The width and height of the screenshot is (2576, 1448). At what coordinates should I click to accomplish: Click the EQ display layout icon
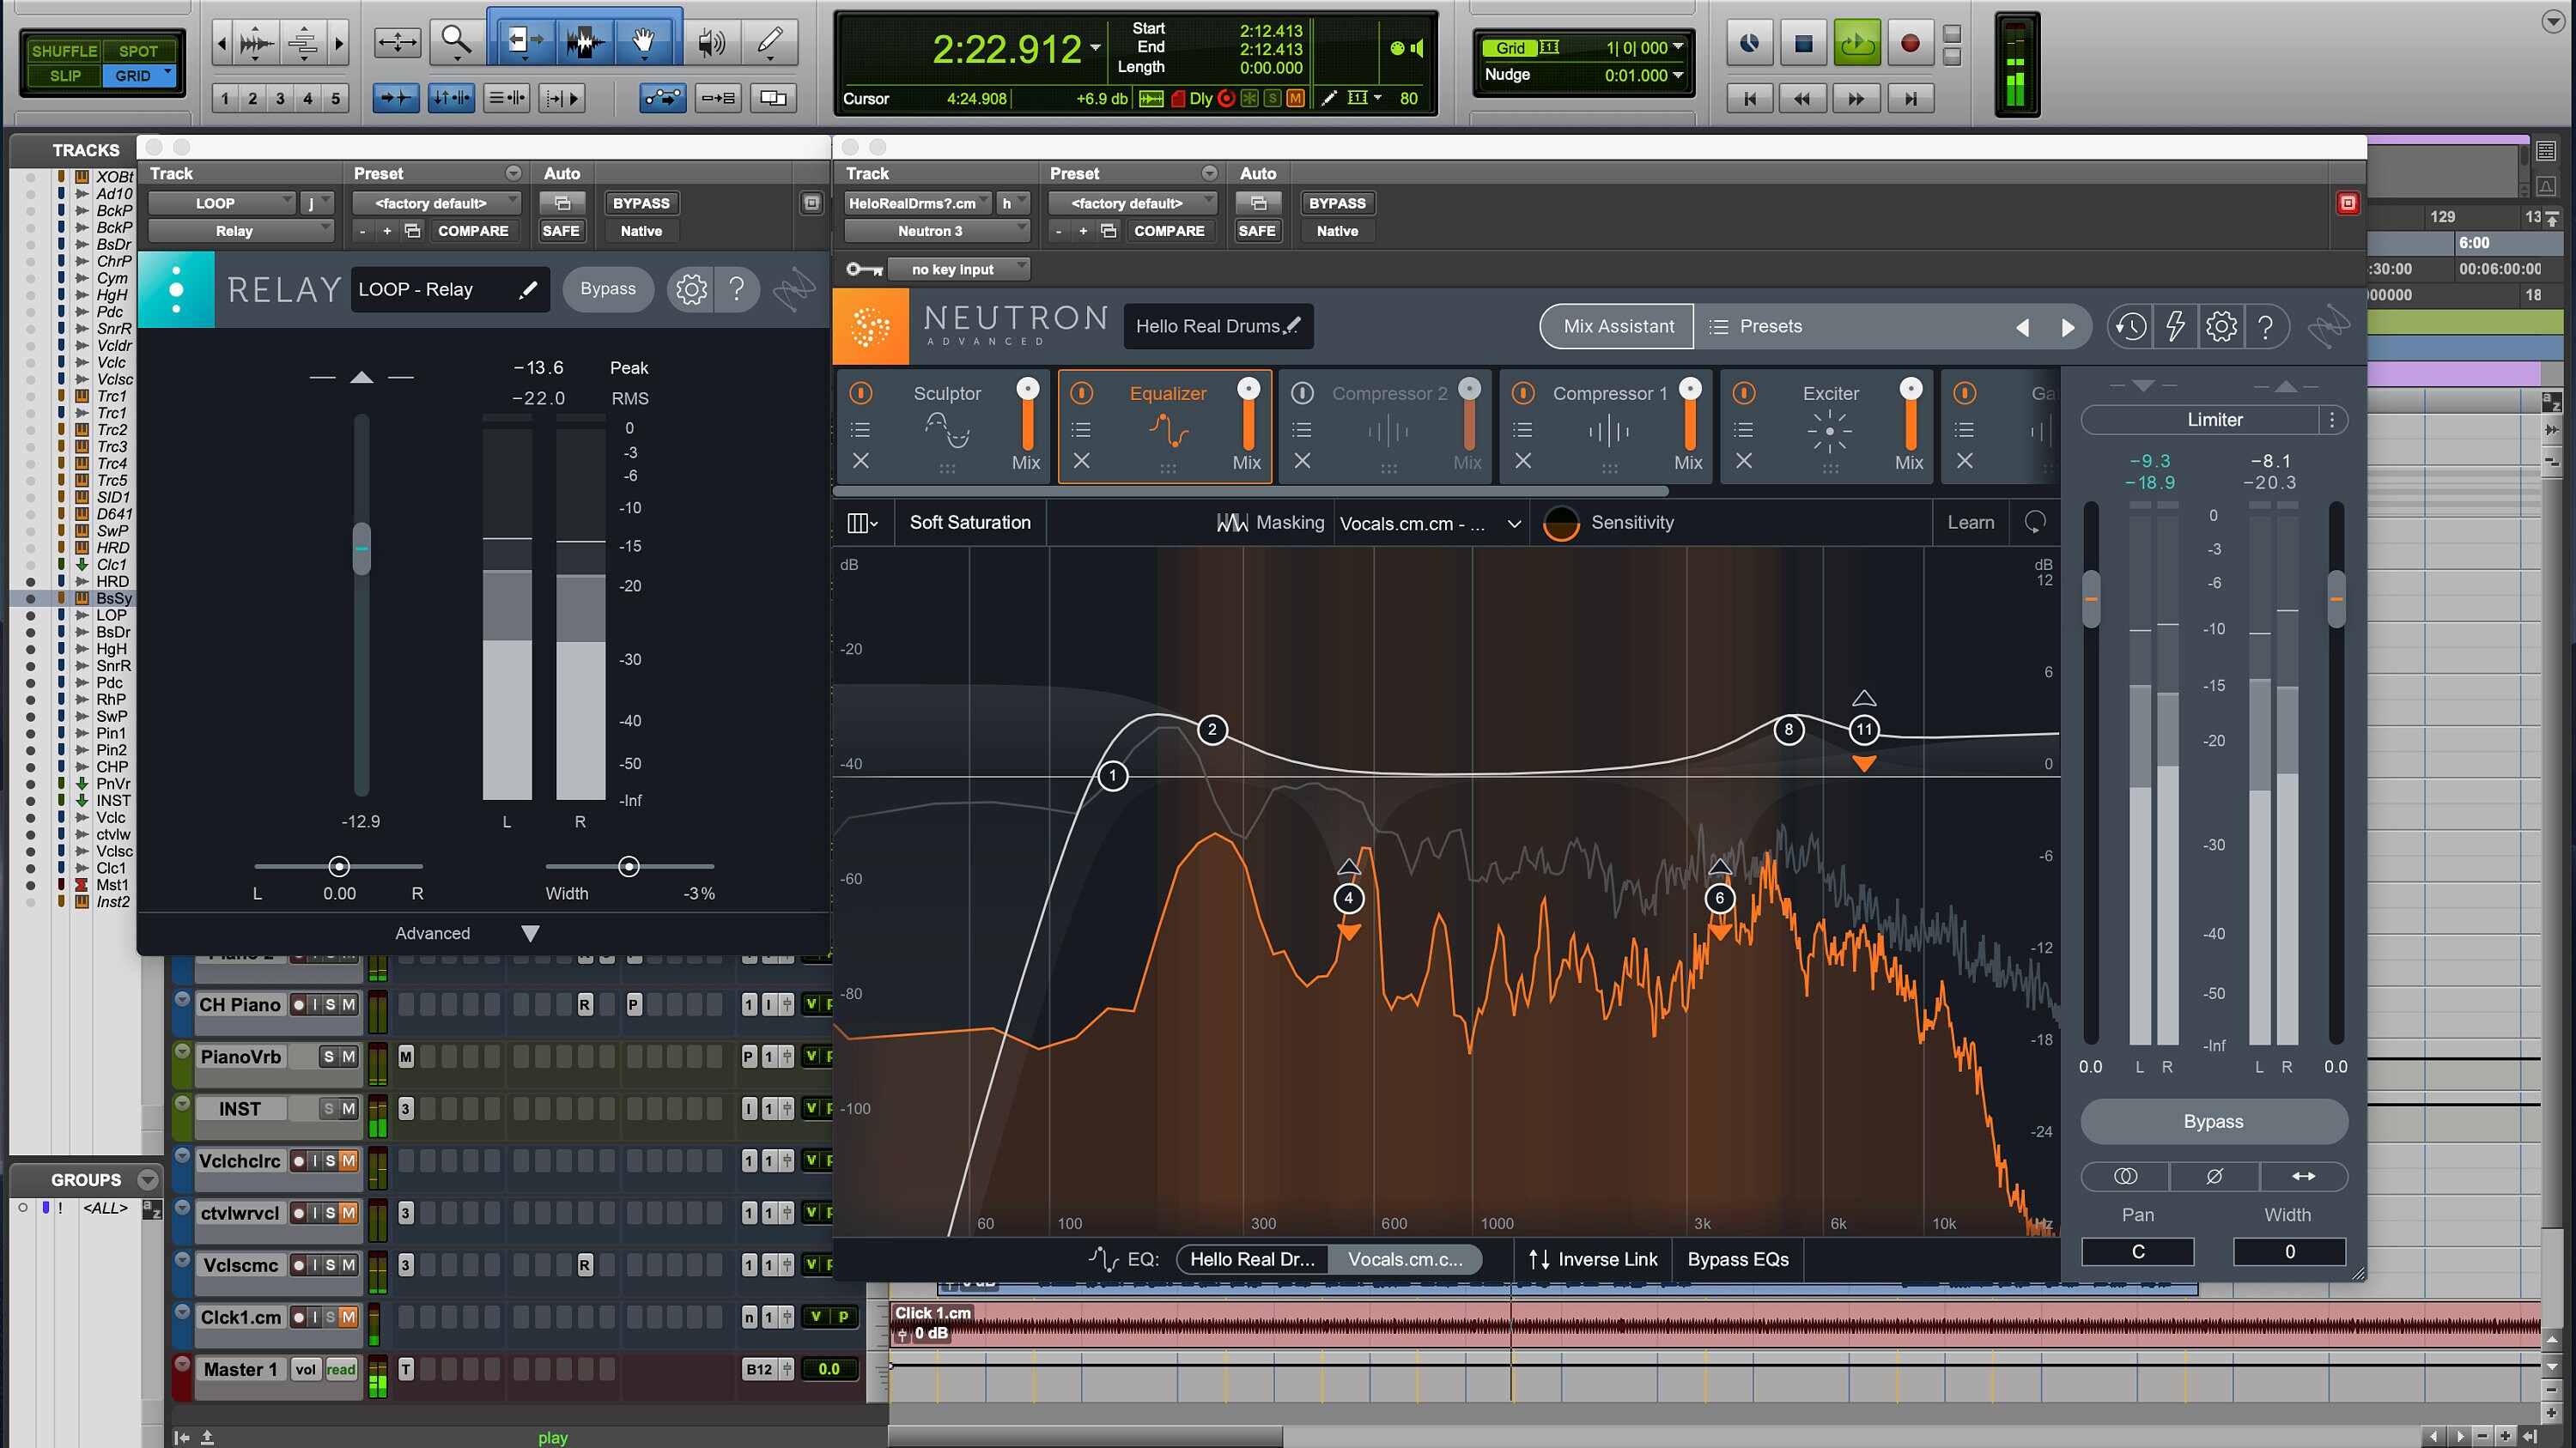[x=861, y=523]
